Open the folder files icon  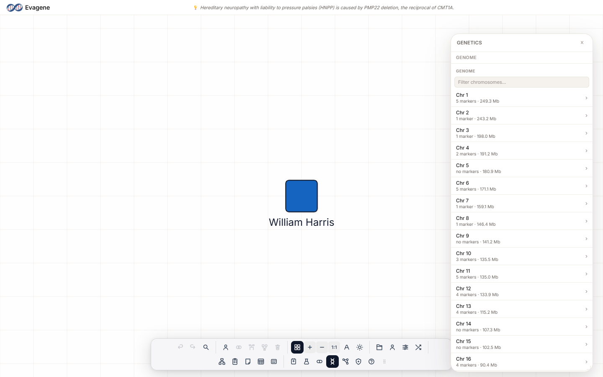[x=379, y=347]
